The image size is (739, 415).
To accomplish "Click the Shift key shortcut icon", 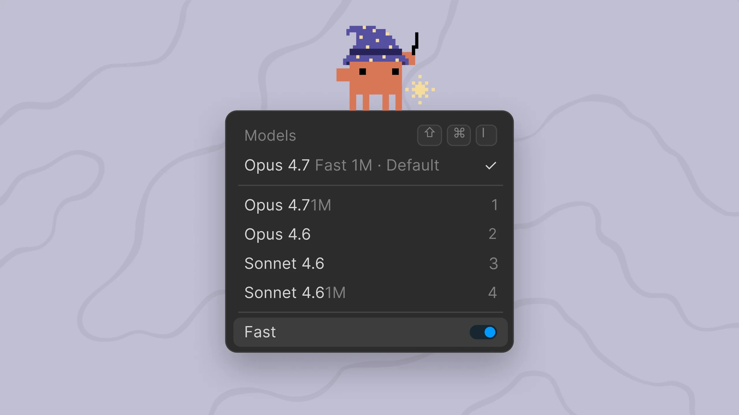I will tap(429, 135).
